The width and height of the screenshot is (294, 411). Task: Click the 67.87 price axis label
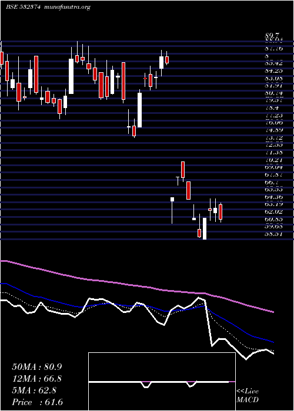pos(273,175)
